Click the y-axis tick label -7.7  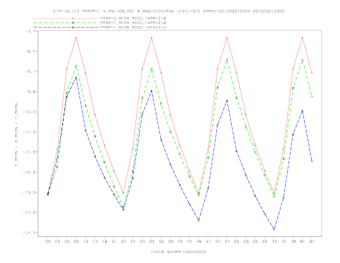(x=30, y=31)
